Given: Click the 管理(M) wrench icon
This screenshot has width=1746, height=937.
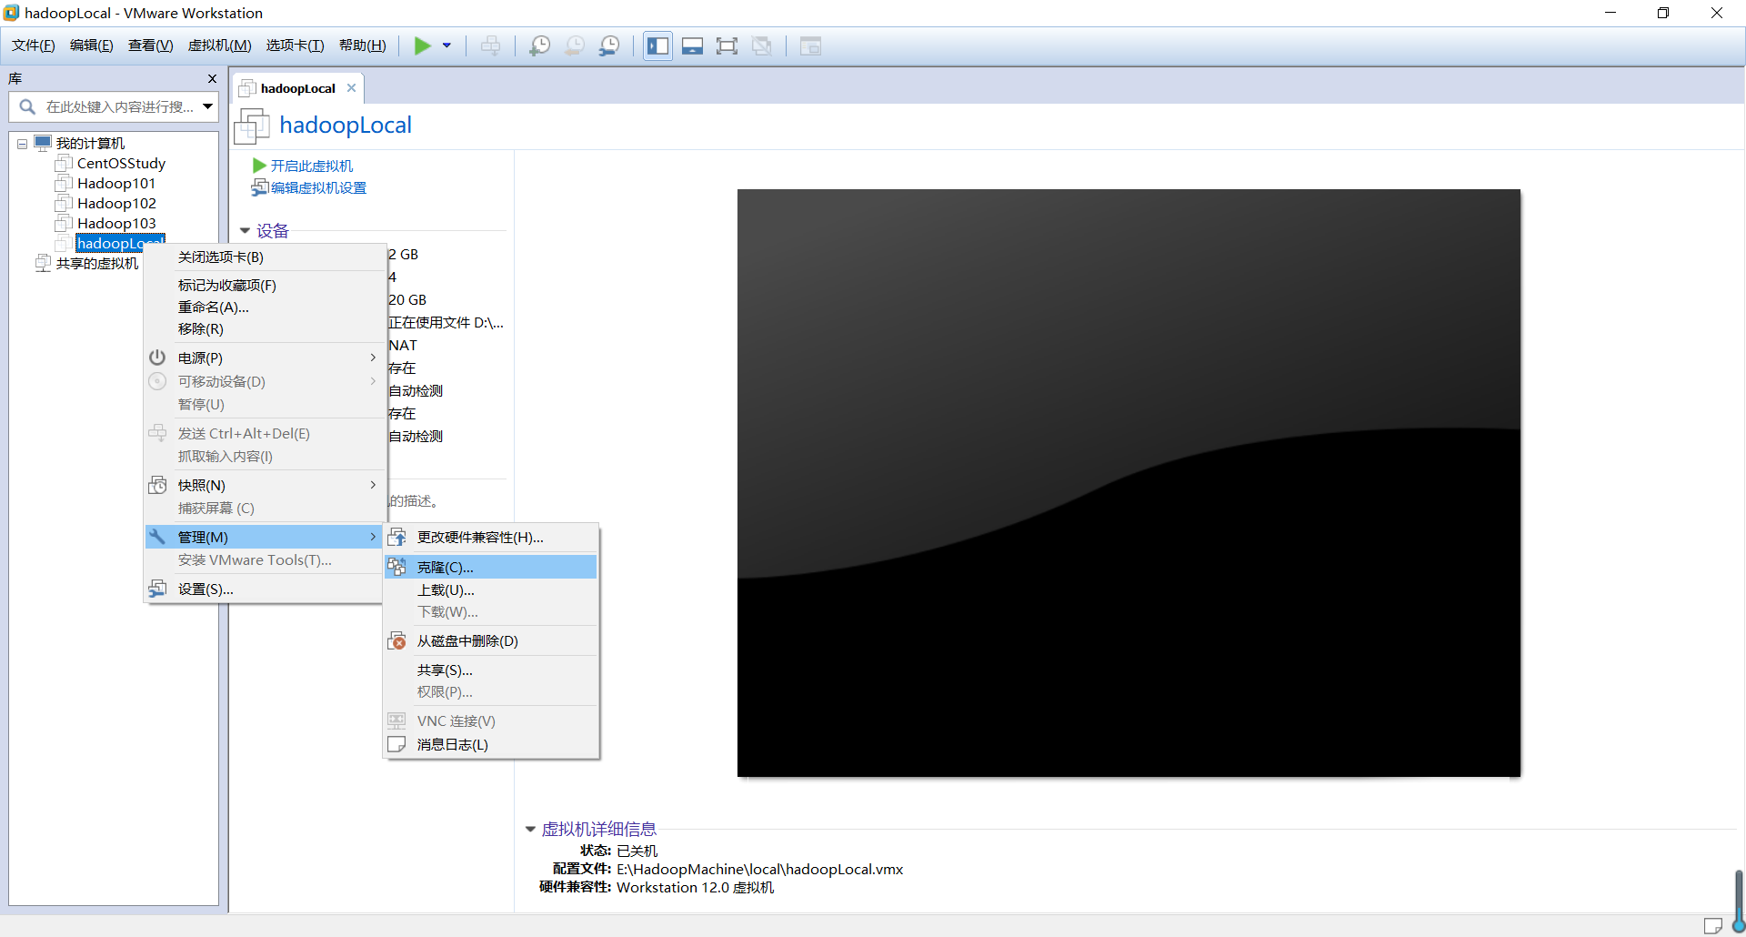Looking at the screenshot, I should click(x=157, y=537).
